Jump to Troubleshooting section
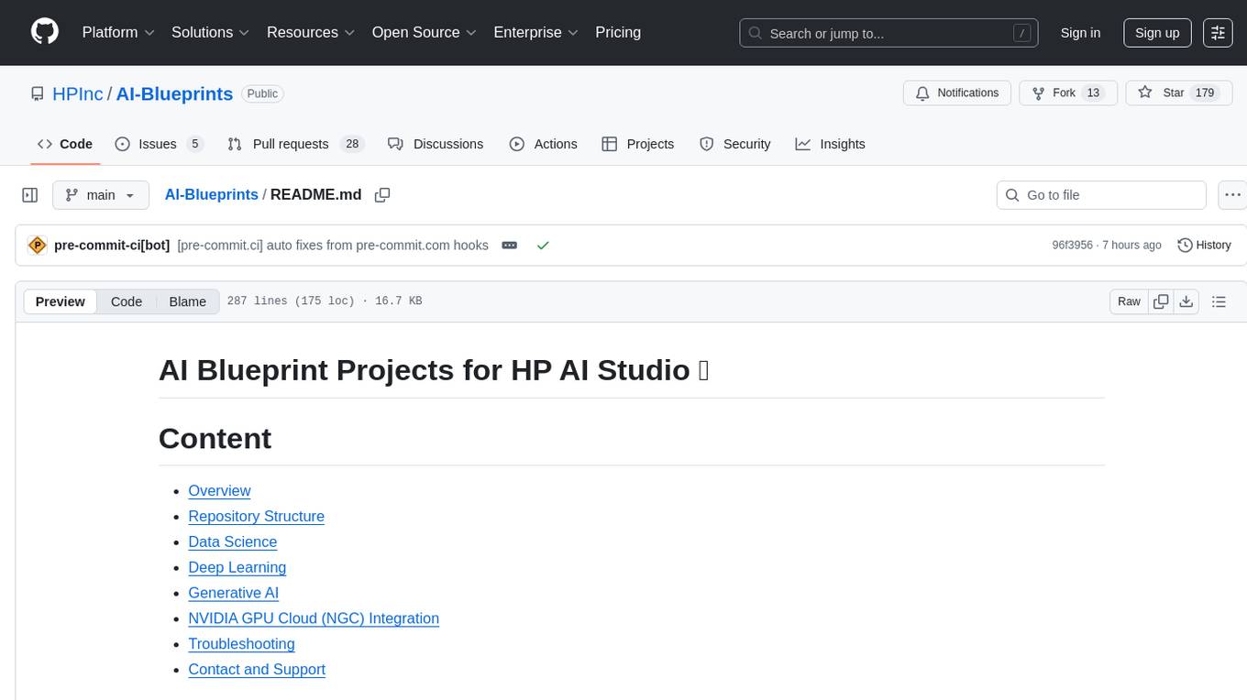This screenshot has width=1247, height=700. (x=241, y=644)
